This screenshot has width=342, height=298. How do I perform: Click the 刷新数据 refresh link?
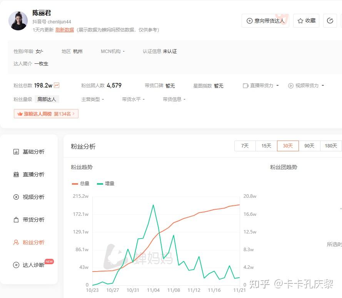point(65,30)
